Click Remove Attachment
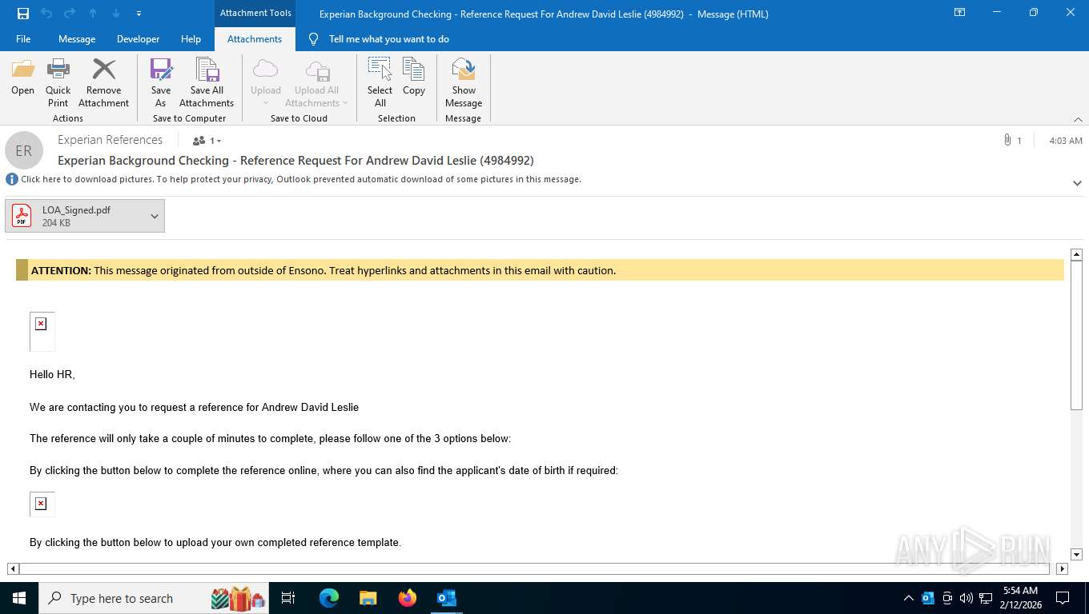1089x614 pixels. point(103,82)
